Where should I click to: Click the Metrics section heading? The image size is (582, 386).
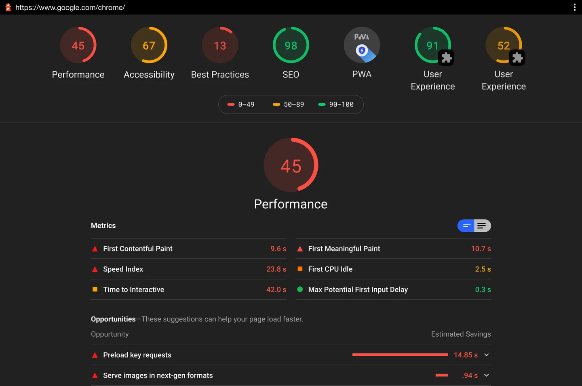103,226
